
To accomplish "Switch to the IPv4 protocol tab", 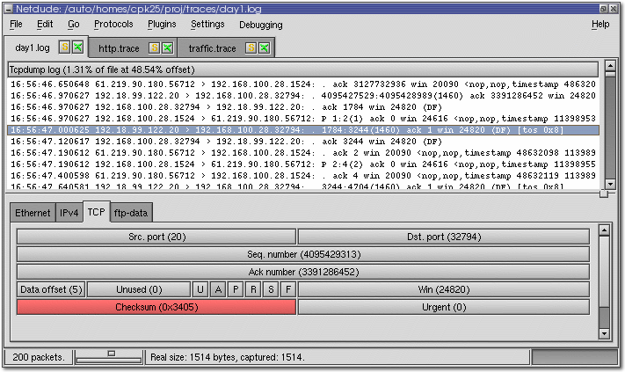I will [69, 213].
